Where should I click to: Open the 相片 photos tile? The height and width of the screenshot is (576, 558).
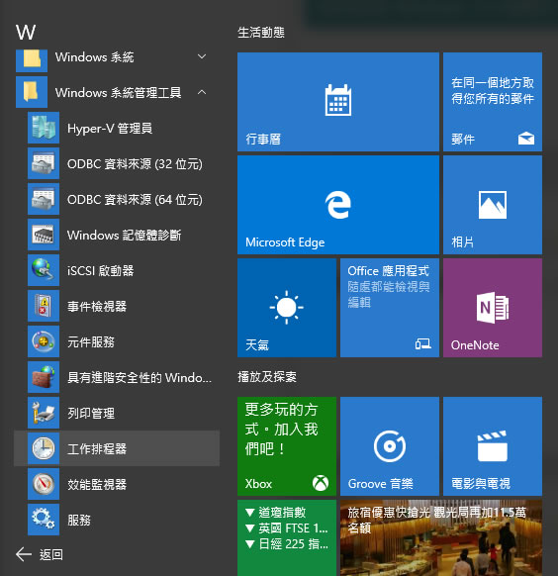493,205
